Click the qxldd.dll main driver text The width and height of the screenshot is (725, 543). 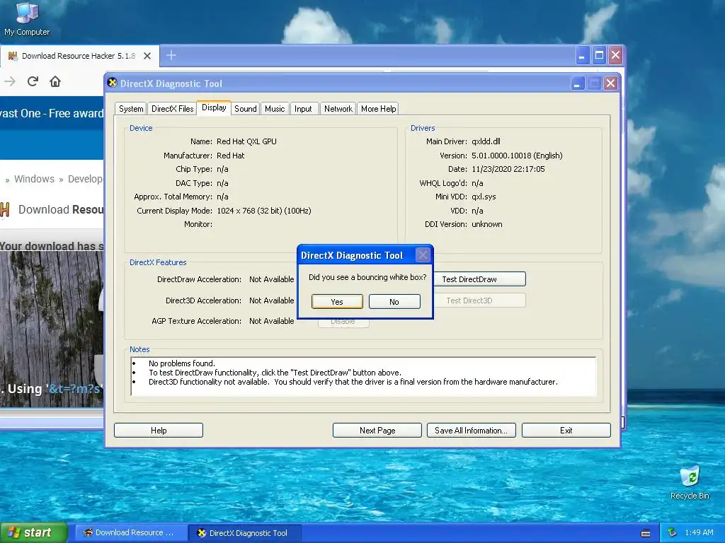(486, 141)
